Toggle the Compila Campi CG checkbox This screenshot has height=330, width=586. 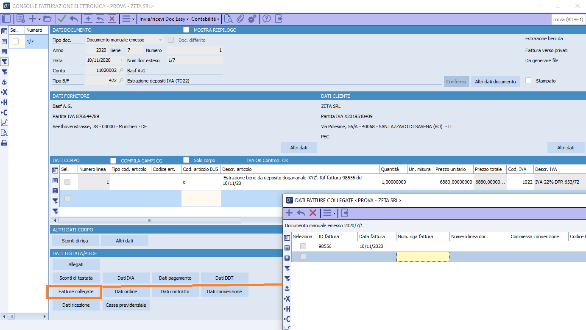[113, 160]
